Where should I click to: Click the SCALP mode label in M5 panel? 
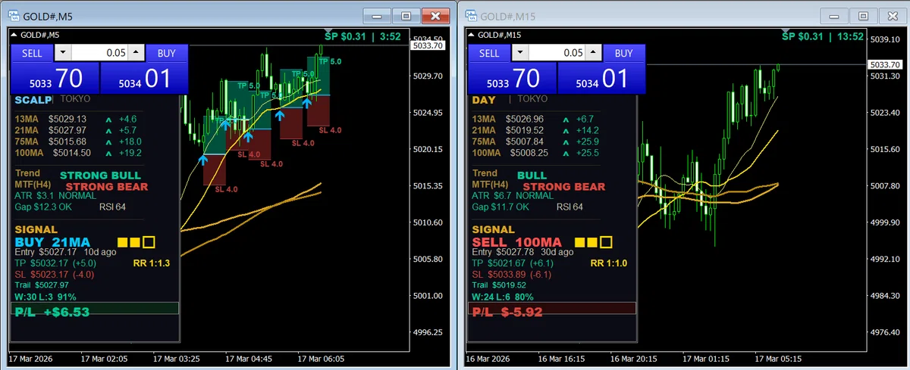[33, 100]
